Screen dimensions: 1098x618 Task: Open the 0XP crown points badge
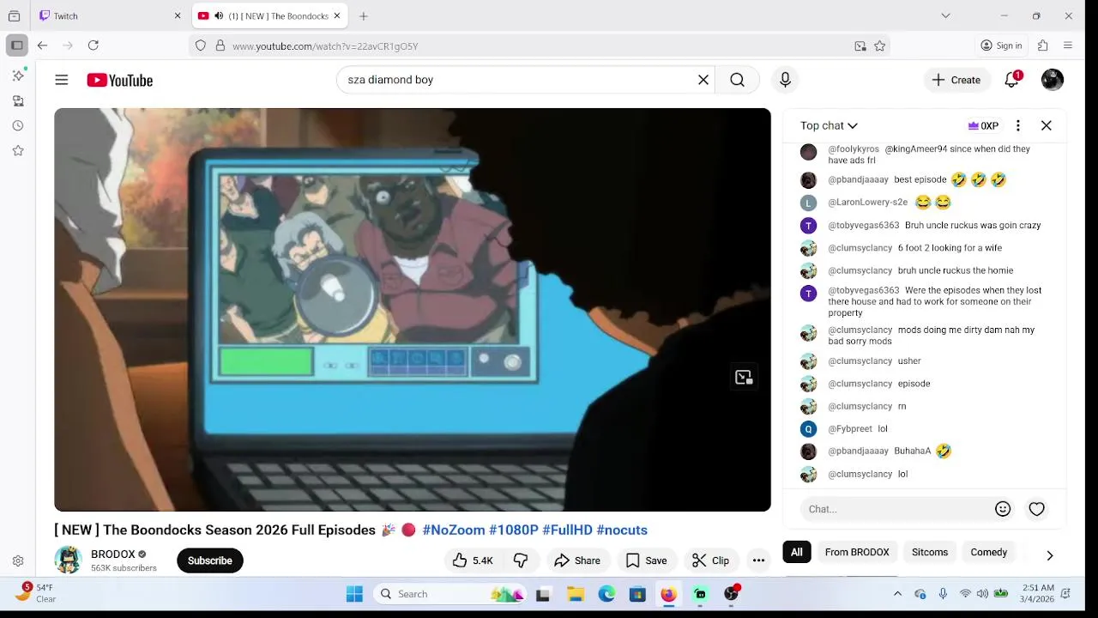click(x=983, y=125)
